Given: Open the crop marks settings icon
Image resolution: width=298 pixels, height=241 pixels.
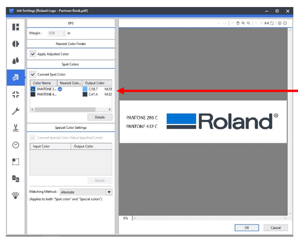Looking at the screenshot, I should click(x=15, y=94).
